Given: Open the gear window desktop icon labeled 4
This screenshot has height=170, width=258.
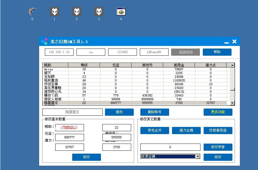Looking at the screenshot, I should point(121,12).
